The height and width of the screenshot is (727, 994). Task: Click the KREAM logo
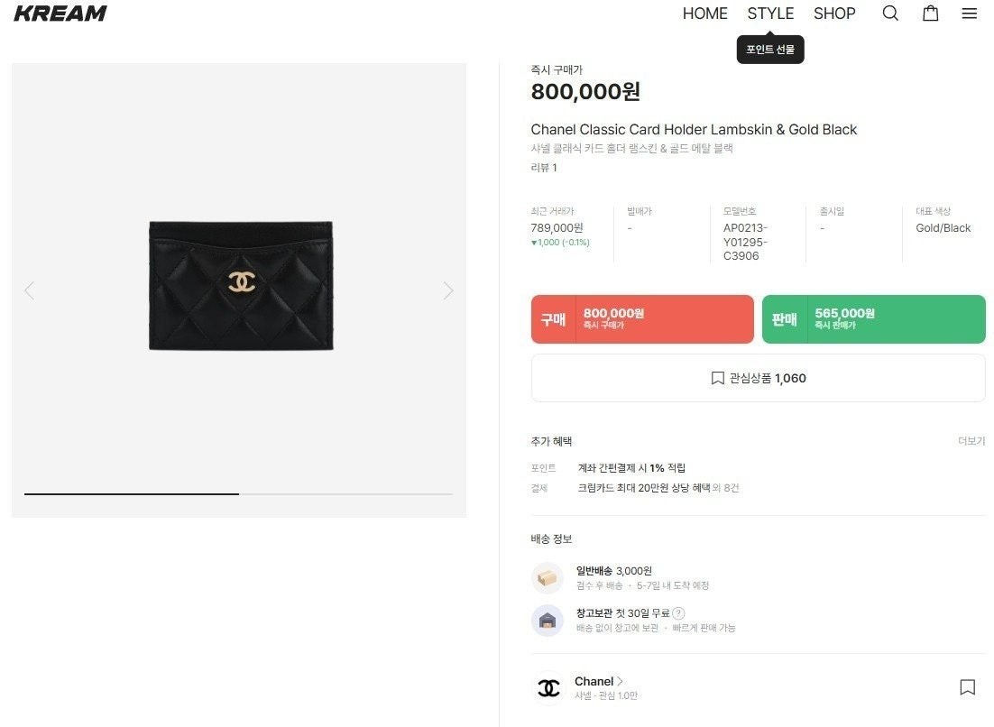[x=60, y=14]
